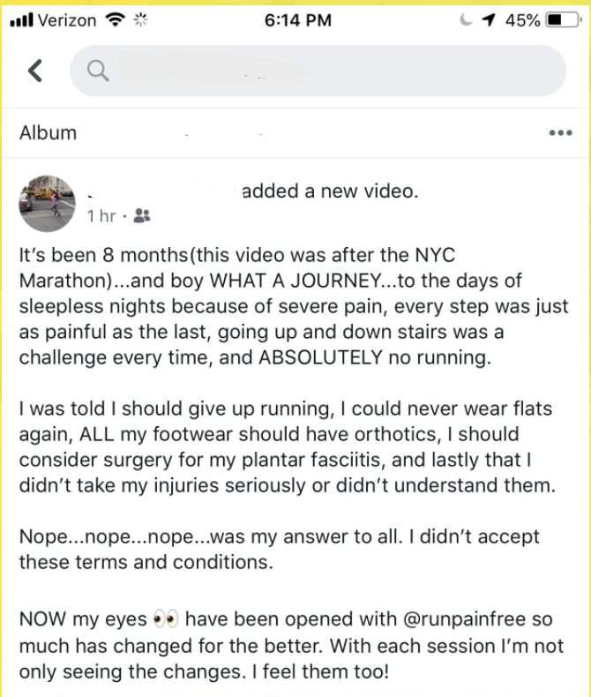Viewport: 591px width, 697px height.
Task: Tap the network activity spinner icon
Action: point(138,20)
